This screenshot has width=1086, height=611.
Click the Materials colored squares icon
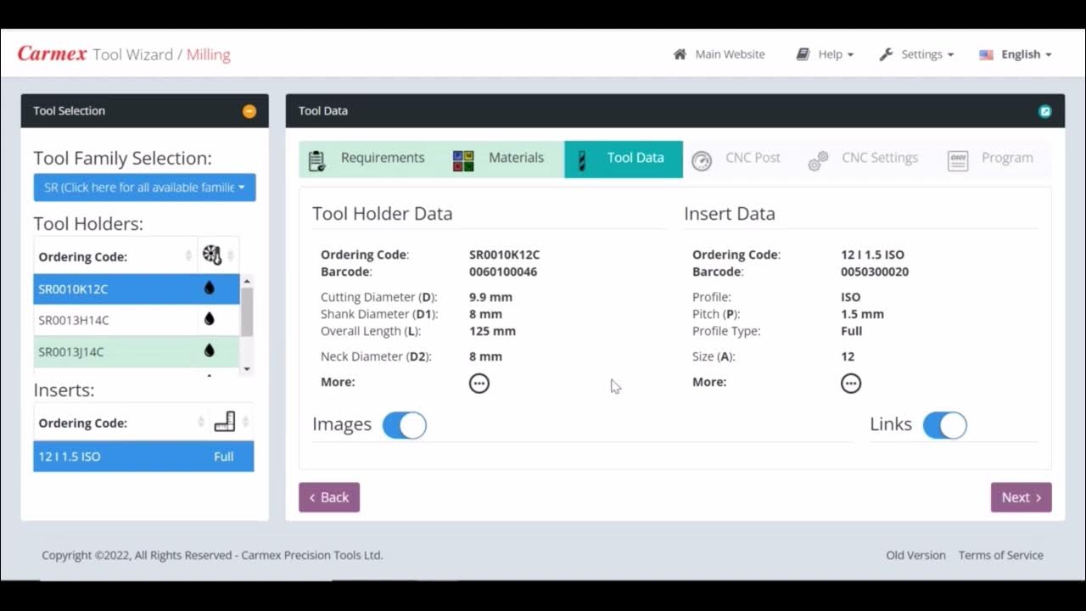click(x=463, y=160)
